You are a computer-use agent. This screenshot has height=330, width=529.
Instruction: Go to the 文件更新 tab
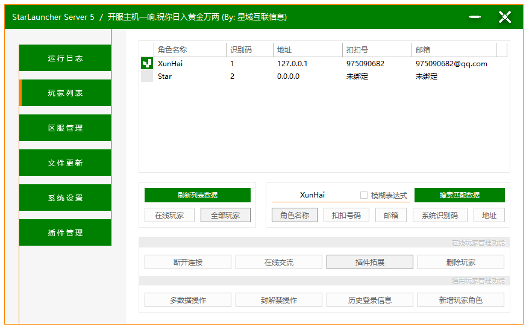pos(65,163)
